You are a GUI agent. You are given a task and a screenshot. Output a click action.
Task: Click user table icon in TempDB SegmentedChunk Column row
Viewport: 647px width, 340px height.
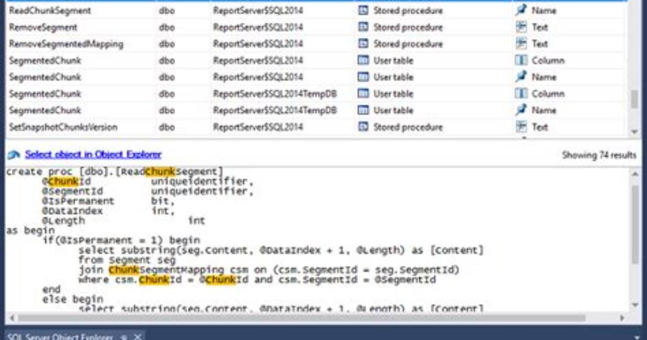click(x=363, y=94)
